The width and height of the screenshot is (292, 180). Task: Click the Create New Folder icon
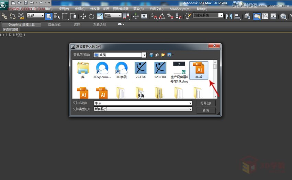tap(163, 55)
